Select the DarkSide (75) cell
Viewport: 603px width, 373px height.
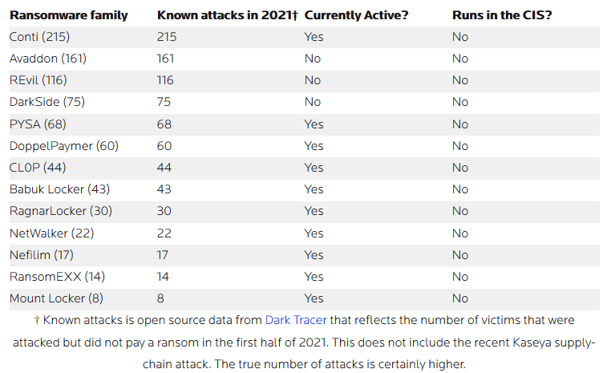coord(47,102)
